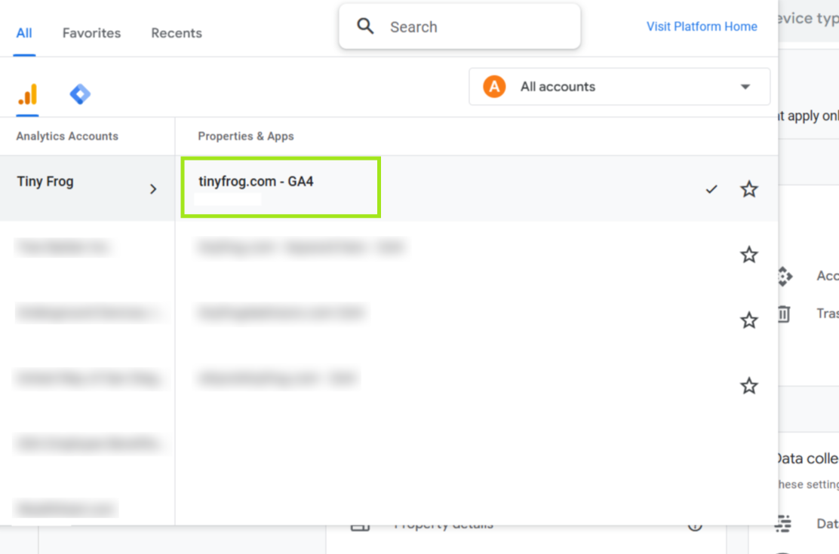
Task: Favorite tinyfrog.com - GA4 with star icon
Action: point(748,189)
